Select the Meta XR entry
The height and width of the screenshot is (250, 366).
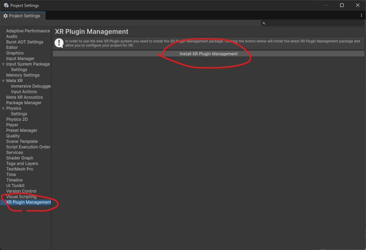pyautogui.click(x=15, y=80)
